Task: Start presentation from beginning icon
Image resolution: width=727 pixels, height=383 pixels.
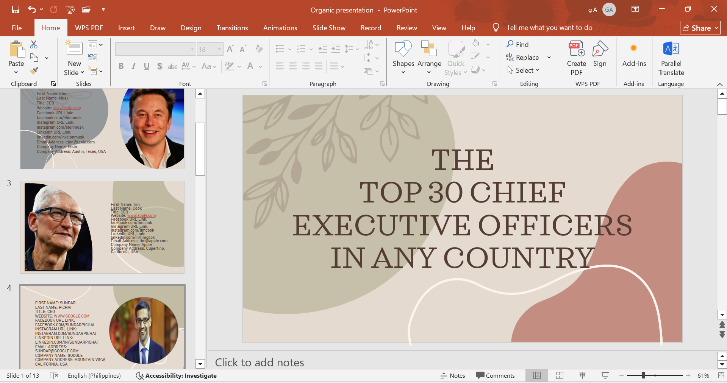Action: coord(70,9)
